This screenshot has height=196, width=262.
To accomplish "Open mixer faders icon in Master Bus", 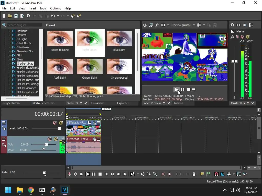I will 251,25.
